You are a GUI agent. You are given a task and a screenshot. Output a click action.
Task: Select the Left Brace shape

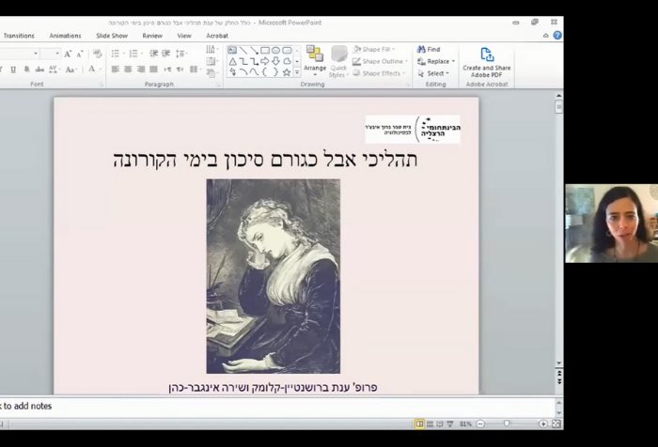(265, 72)
